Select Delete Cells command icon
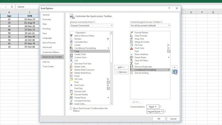Viewport: 222px width, 125px height. [71, 67]
